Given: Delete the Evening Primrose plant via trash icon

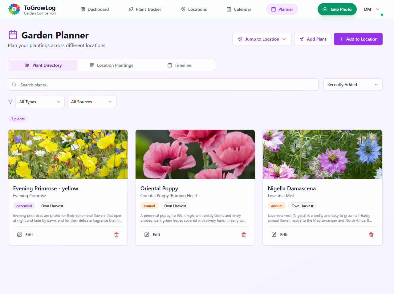Looking at the screenshot, I should (116, 235).
